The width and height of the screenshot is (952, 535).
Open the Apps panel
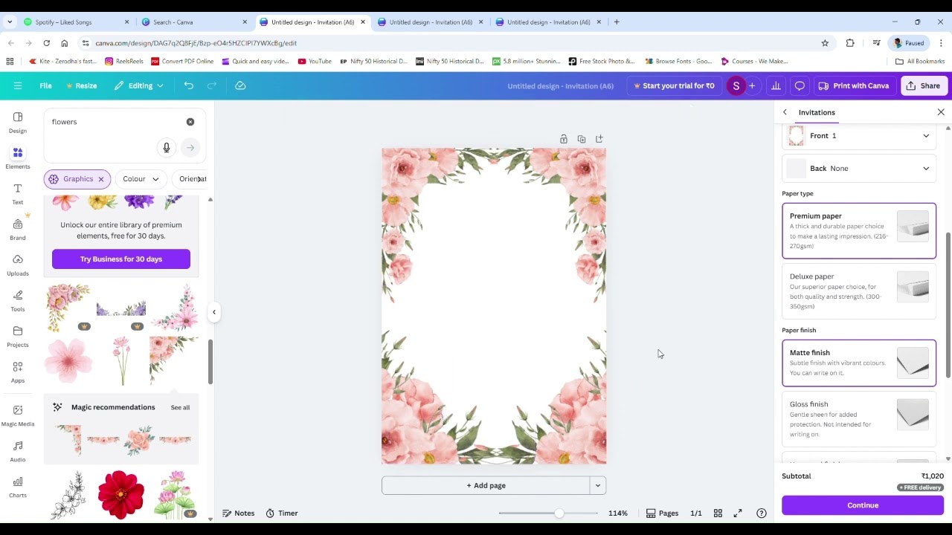(x=18, y=372)
